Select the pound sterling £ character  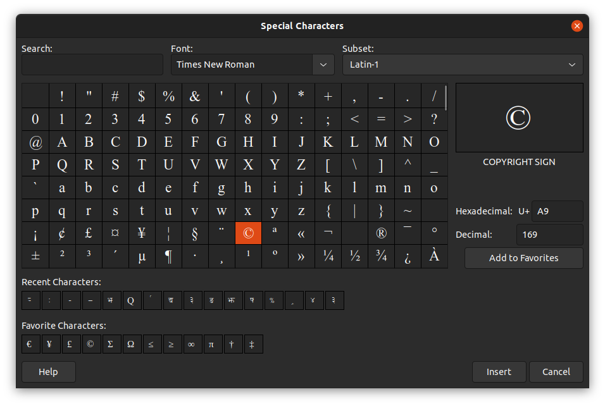click(x=89, y=233)
